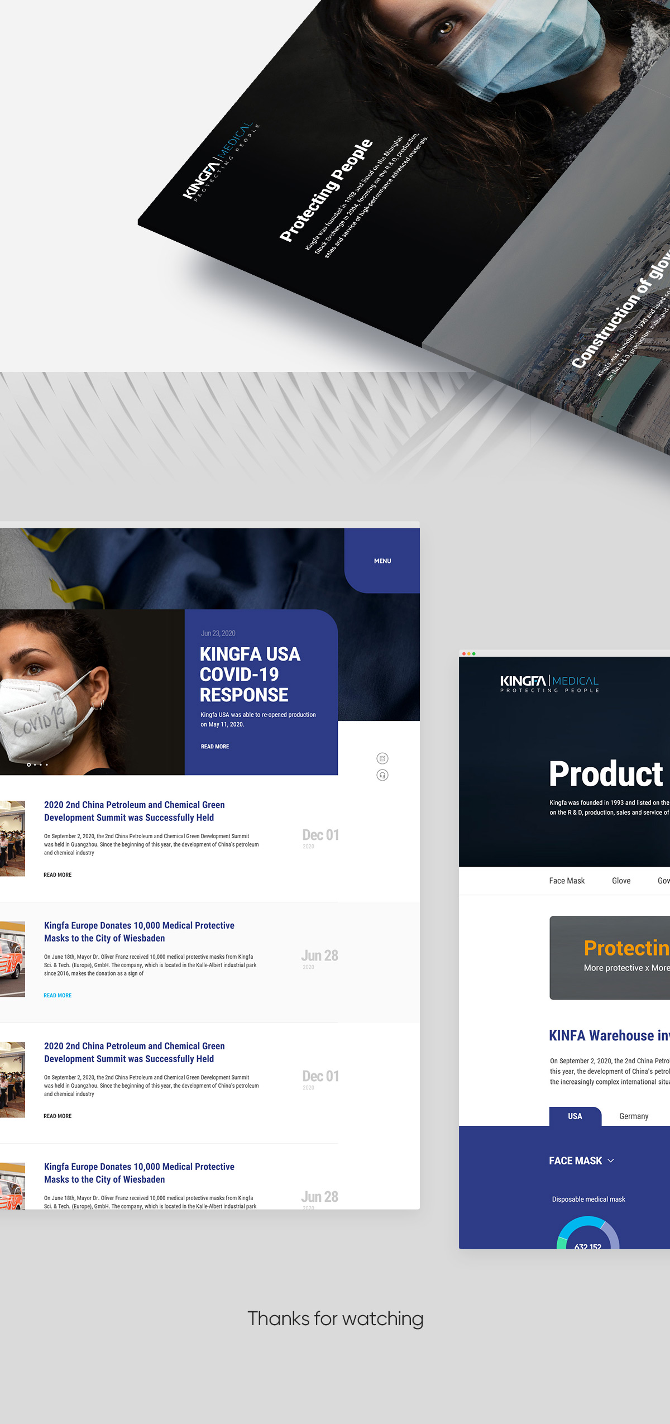The height and width of the screenshot is (1424, 670).
Task: Select the Face Mask product category
Action: [567, 881]
